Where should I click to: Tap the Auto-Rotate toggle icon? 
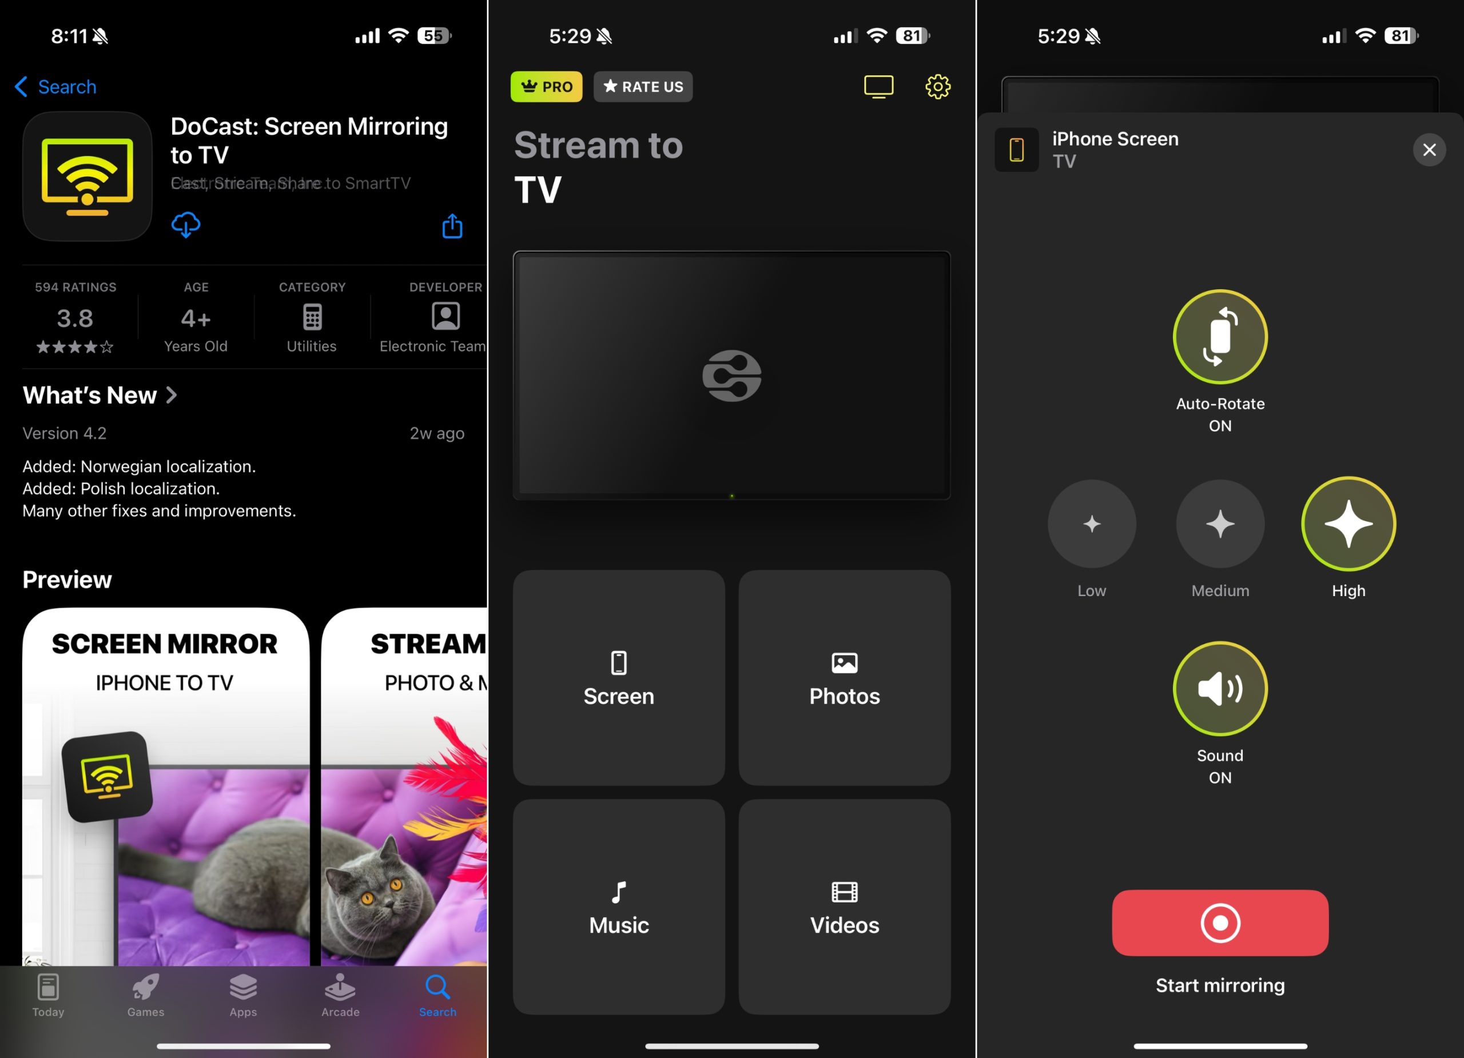point(1221,337)
